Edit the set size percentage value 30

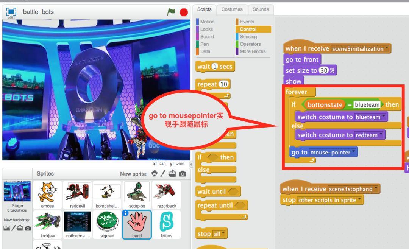(x=324, y=70)
